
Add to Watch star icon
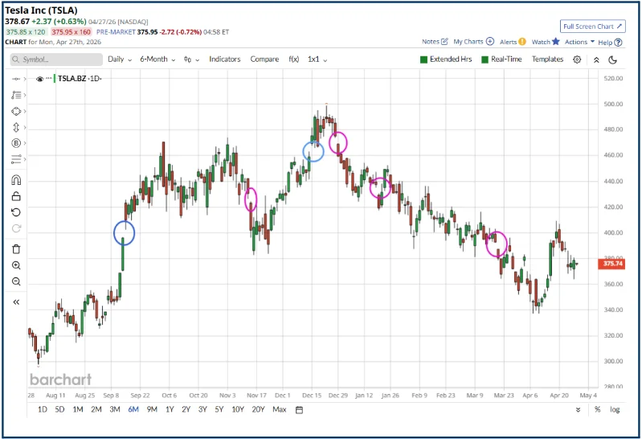coord(555,41)
